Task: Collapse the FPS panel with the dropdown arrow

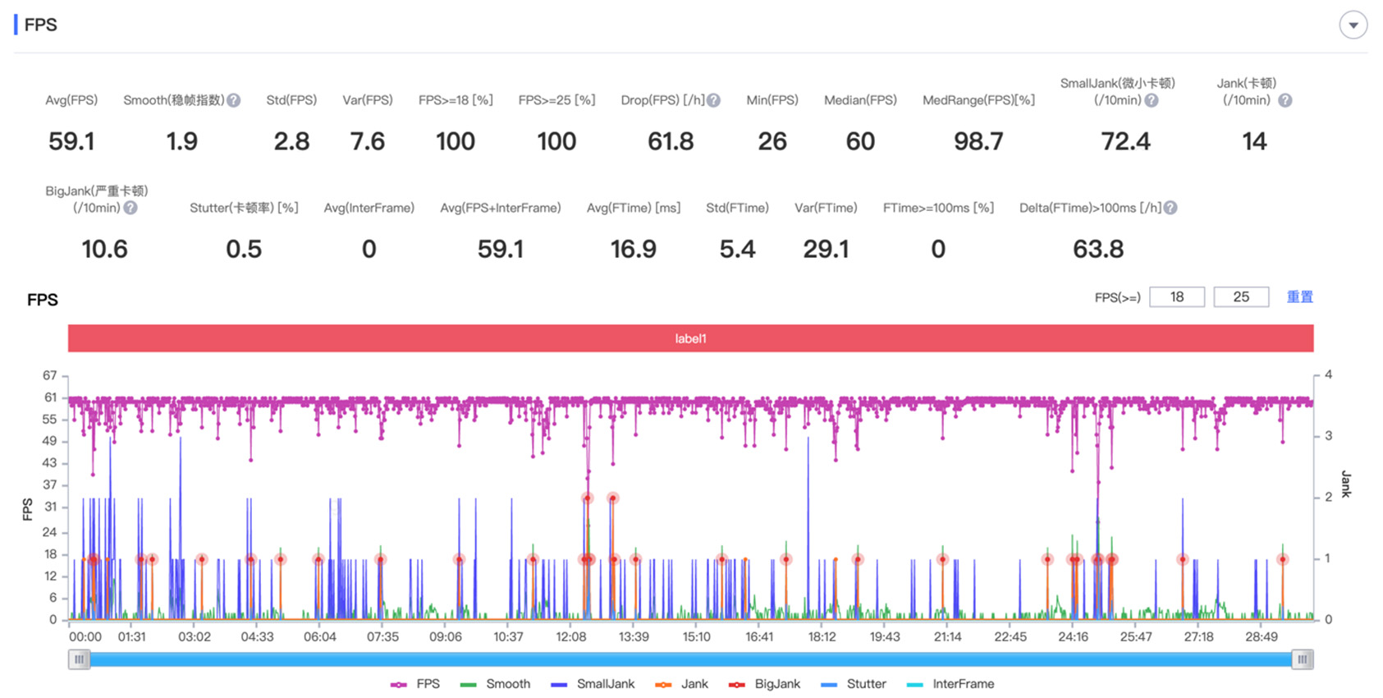Action: click(x=1353, y=25)
